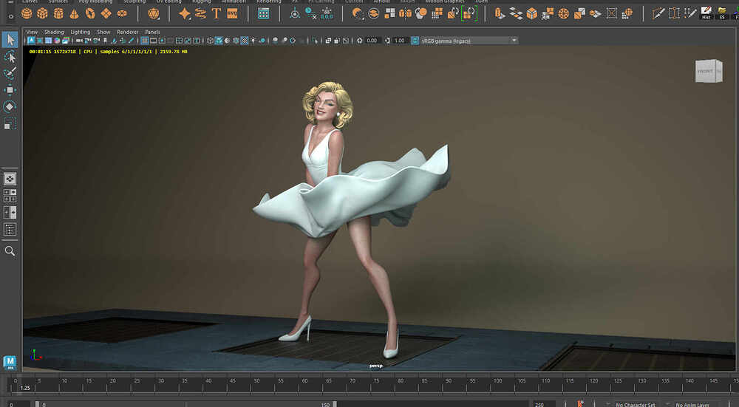Click the auto keyframe icon
This screenshot has width=739, height=407.
pyautogui.click(x=581, y=404)
